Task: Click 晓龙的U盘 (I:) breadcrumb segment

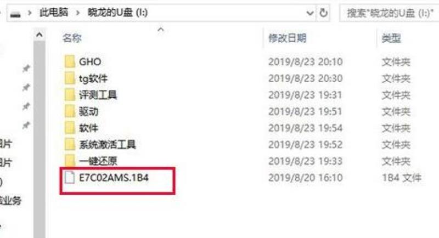Action: pyautogui.click(x=117, y=13)
